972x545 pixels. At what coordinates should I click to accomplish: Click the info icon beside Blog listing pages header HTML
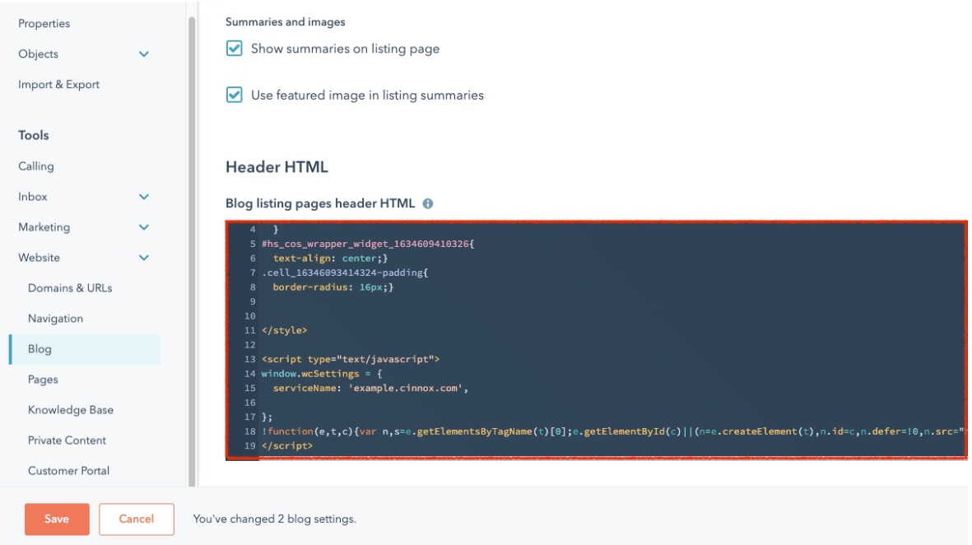[428, 203]
